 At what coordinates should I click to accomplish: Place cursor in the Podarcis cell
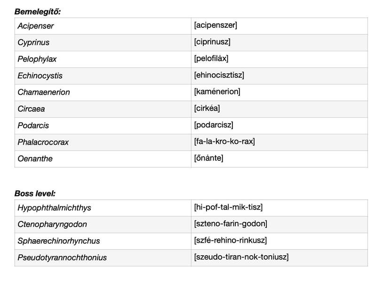pyautogui.click(x=33, y=125)
